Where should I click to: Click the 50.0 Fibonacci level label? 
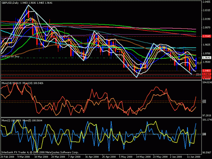198,63
